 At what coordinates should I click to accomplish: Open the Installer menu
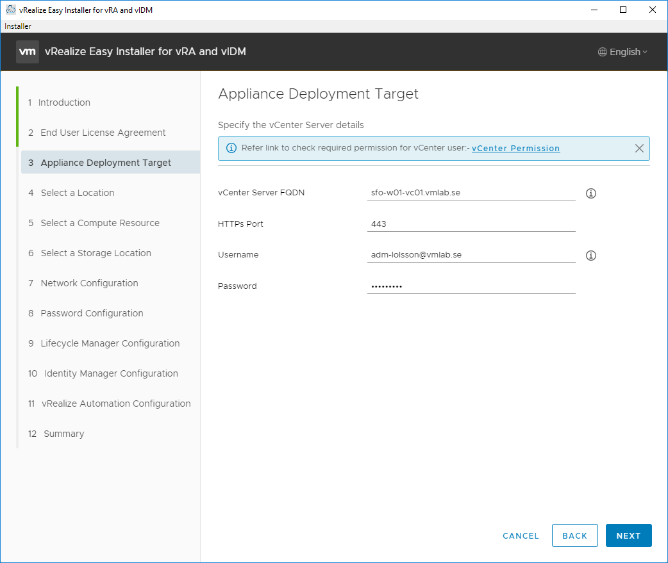(x=18, y=26)
